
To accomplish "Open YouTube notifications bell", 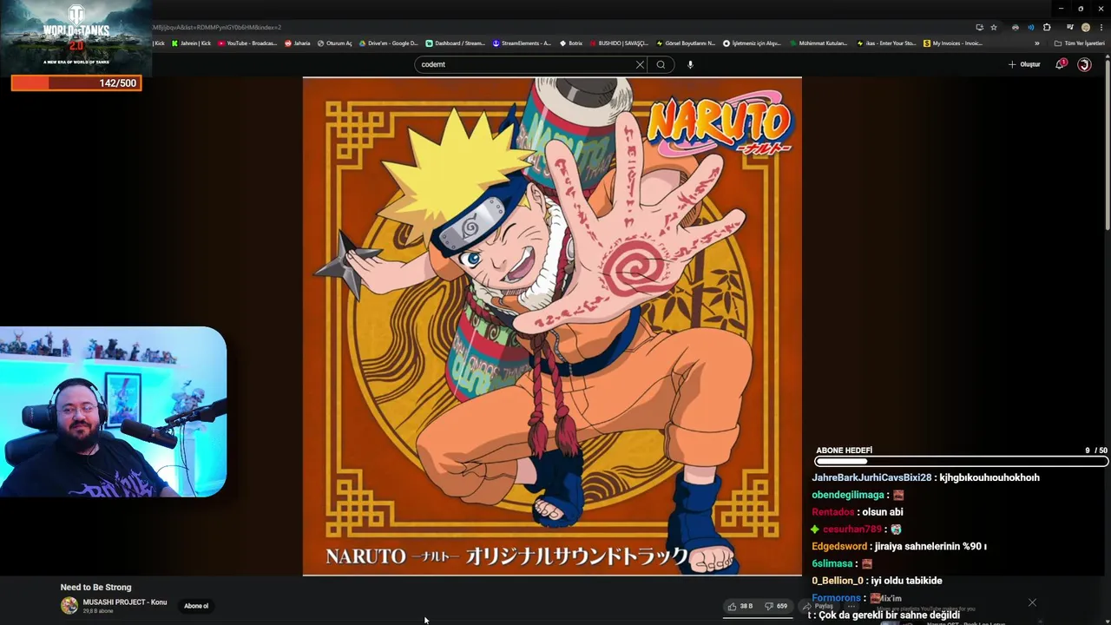I will pyautogui.click(x=1060, y=64).
